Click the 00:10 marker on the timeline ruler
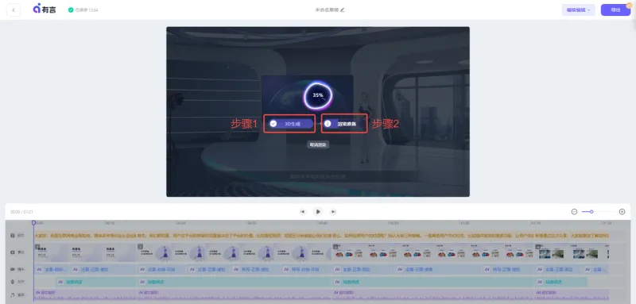The height and width of the screenshot is (304, 636). 110,223
